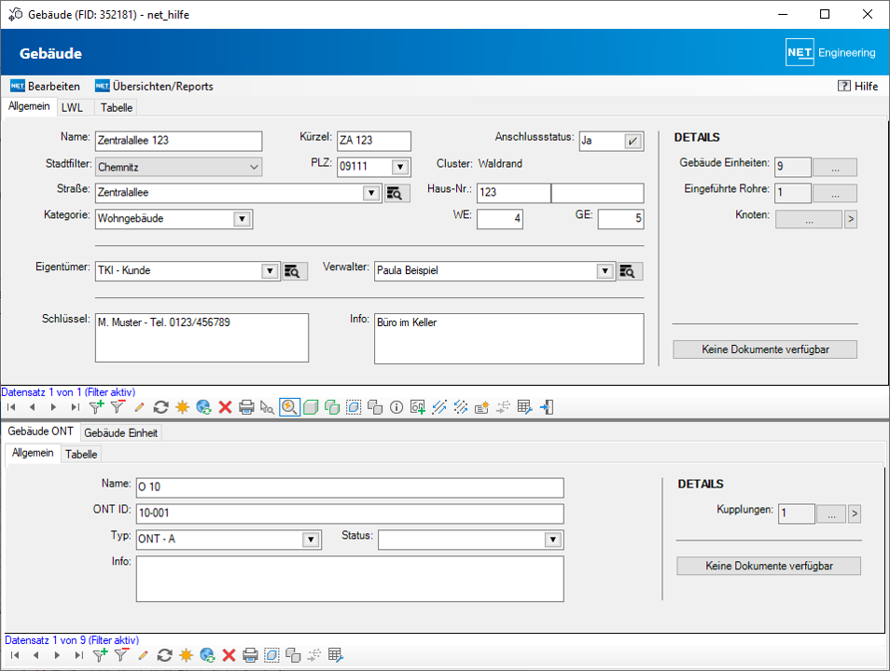Expand the Stadtfilter Chemnitz dropdown
The height and width of the screenshot is (671, 890).
coord(255,167)
